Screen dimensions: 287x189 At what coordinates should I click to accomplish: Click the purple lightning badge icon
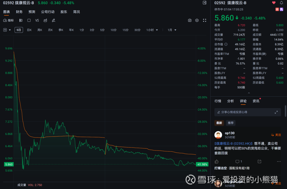[281, 9]
